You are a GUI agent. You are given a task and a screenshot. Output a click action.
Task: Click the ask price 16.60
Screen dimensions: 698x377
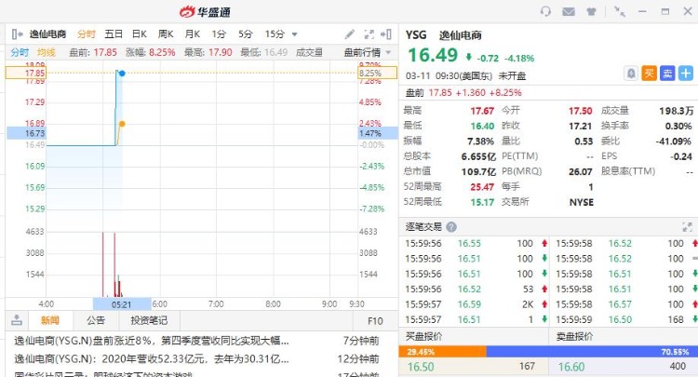coord(571,367)
